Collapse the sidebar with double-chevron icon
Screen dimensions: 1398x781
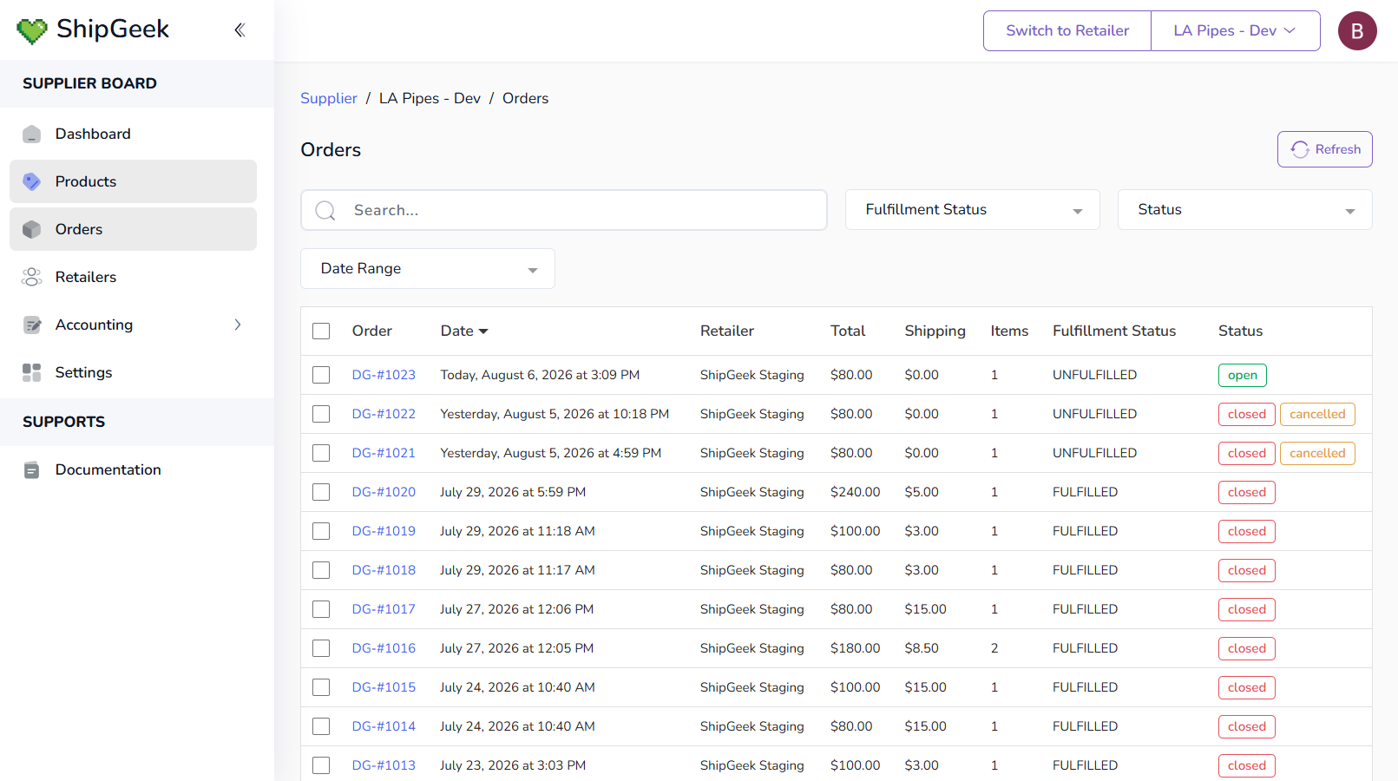click(x=240, y=30)
